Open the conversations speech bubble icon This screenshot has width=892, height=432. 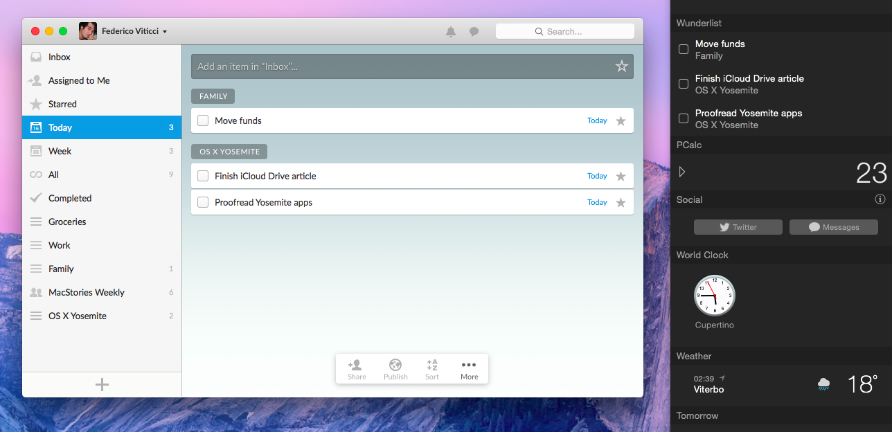point(474,32)
